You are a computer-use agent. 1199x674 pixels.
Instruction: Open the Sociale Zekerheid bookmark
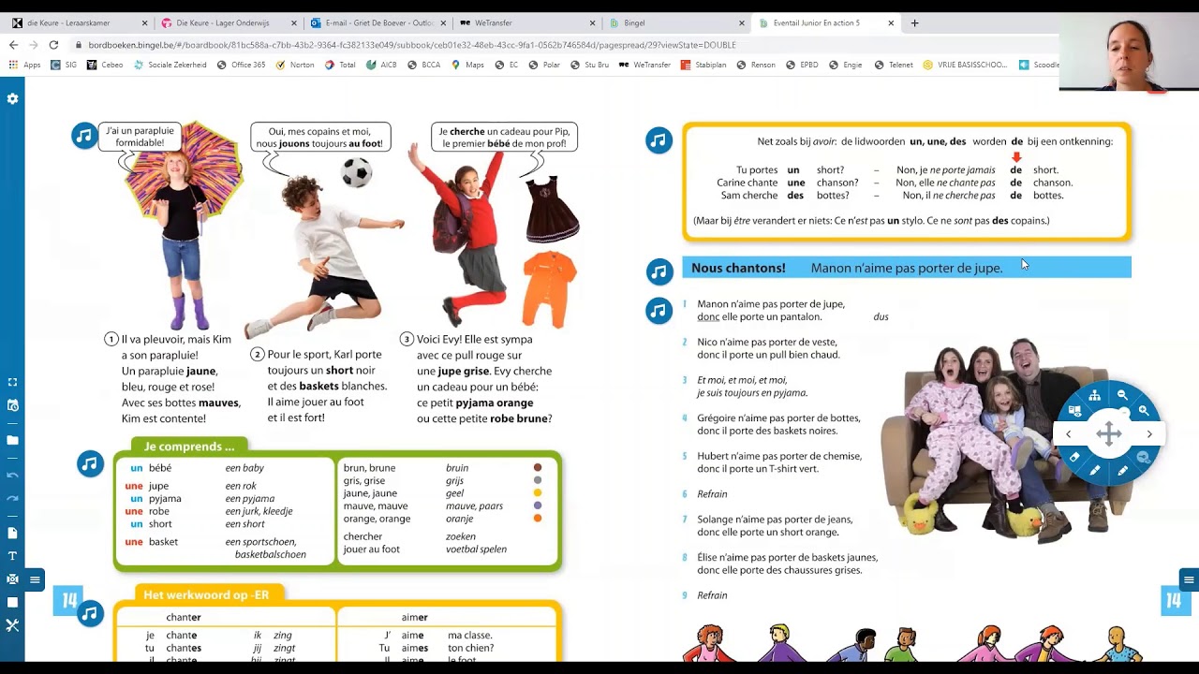[x=170, y=65]
